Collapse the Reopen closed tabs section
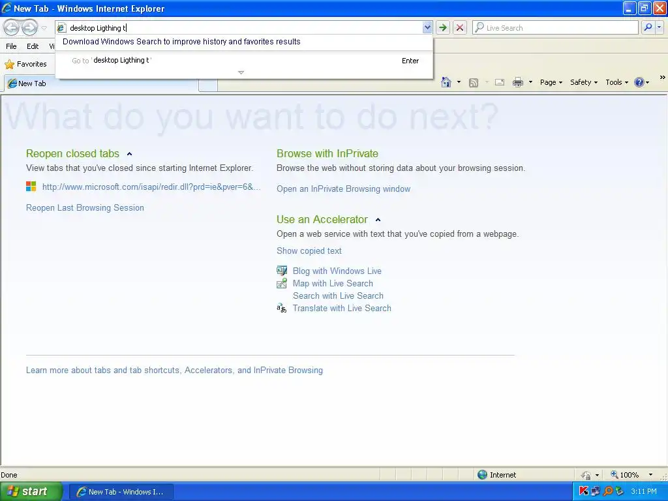The height and width of the screenshot is (501, 668). tap(130, 154)
